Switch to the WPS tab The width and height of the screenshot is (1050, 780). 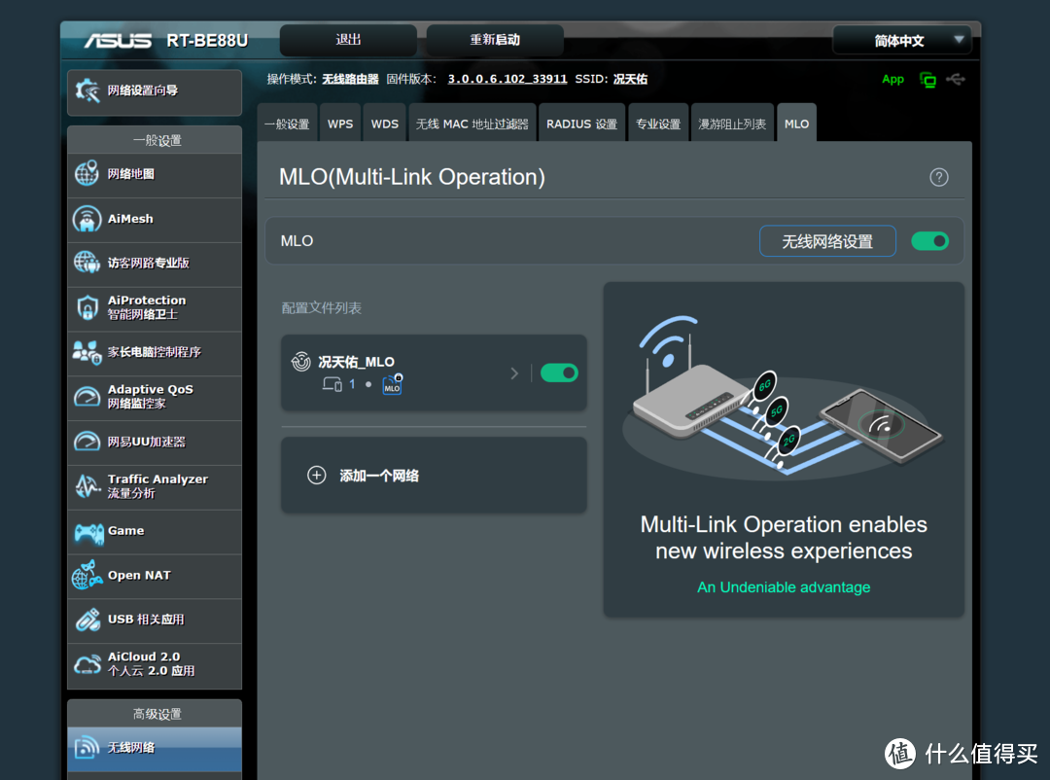click(340, 124)
